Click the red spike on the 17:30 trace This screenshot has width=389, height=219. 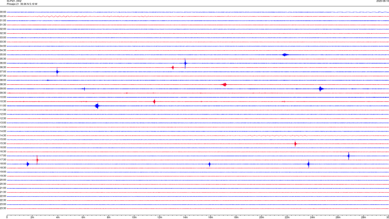[x=37, y=160]
